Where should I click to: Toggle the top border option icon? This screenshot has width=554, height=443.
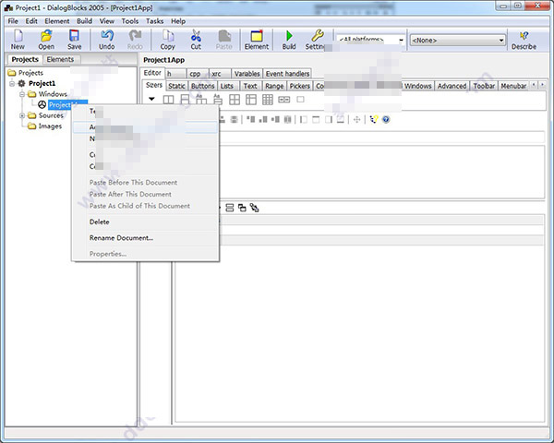(x=316, y=120)
